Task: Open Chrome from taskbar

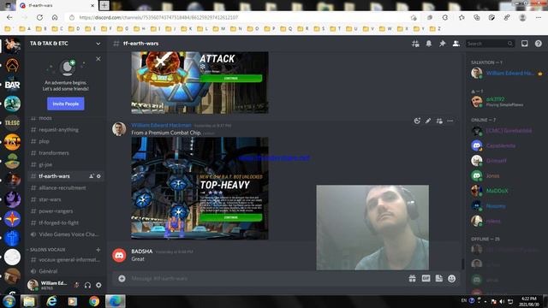Action: [x=93, y=301]
